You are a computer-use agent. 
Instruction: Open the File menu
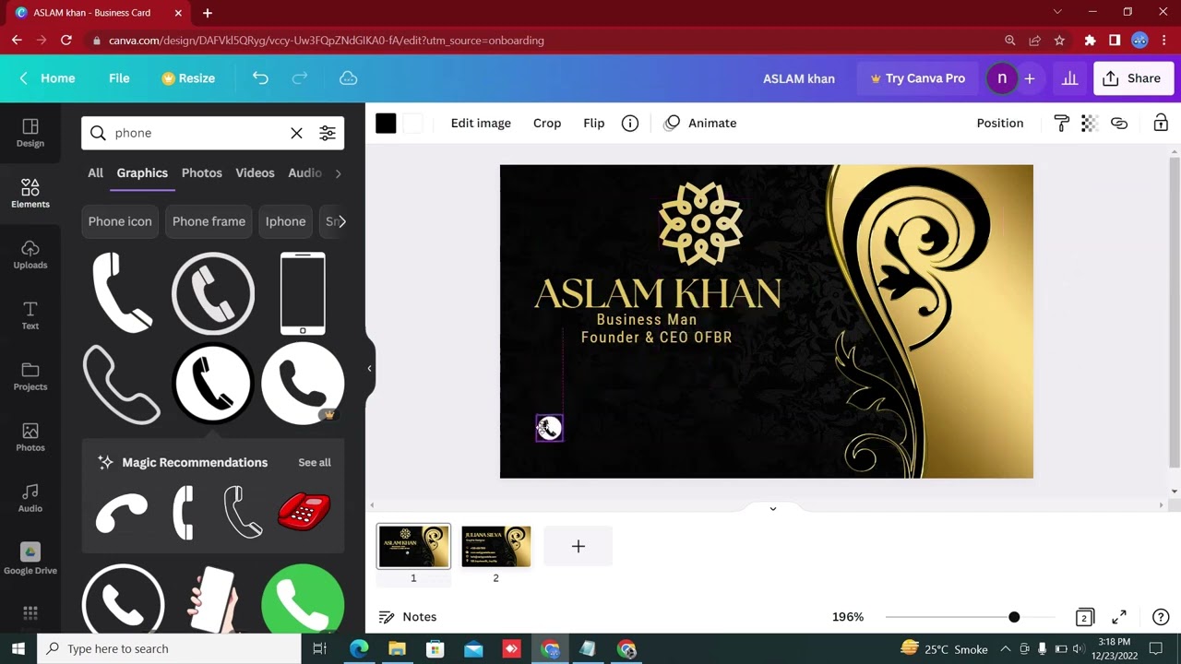click(119, 78)
